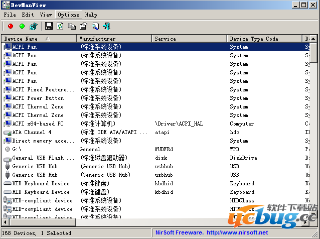Click the WUDFRd service cell
The width and height of the screenshot is (320, 239).
pos(164,149)
